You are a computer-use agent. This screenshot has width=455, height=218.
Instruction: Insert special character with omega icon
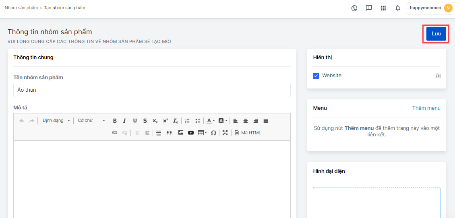[x=213, y=133]
